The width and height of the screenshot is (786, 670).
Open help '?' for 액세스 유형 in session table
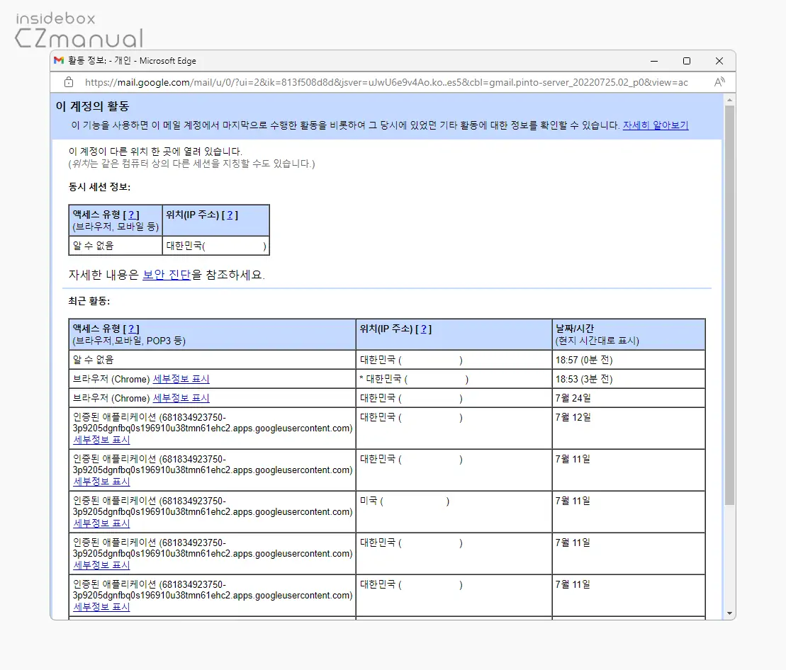pos(131,215)
